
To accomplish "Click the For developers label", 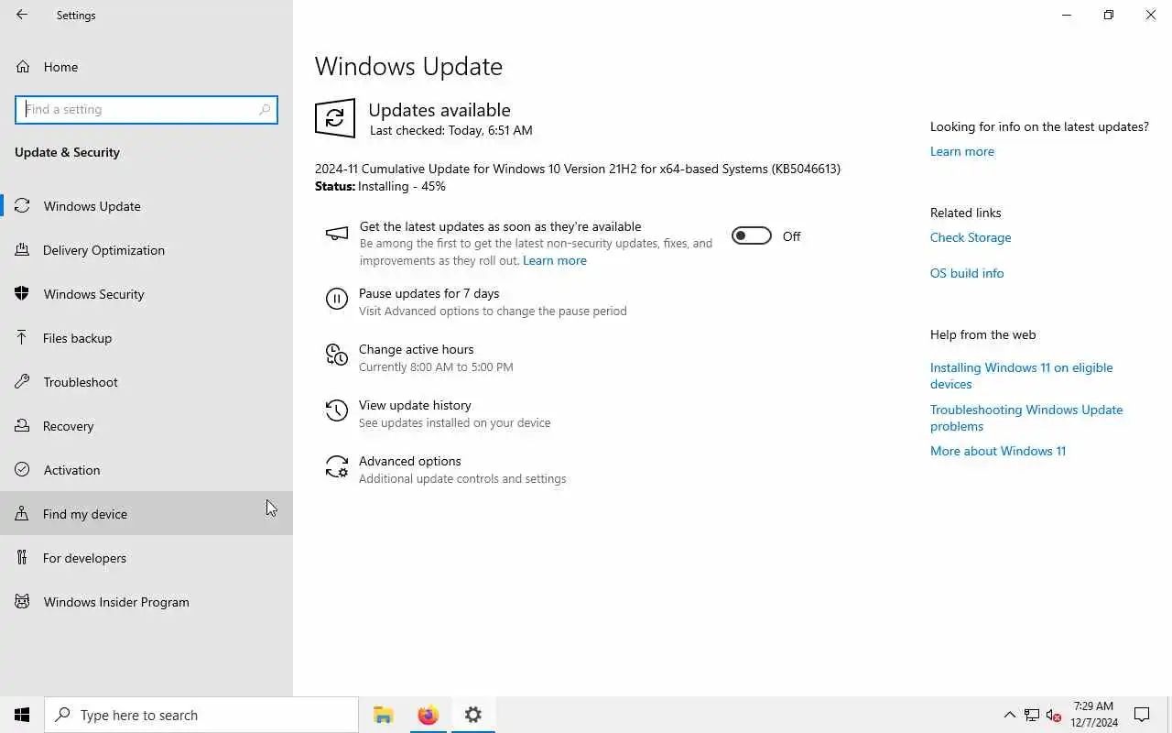I will click(x=84, y=558).
